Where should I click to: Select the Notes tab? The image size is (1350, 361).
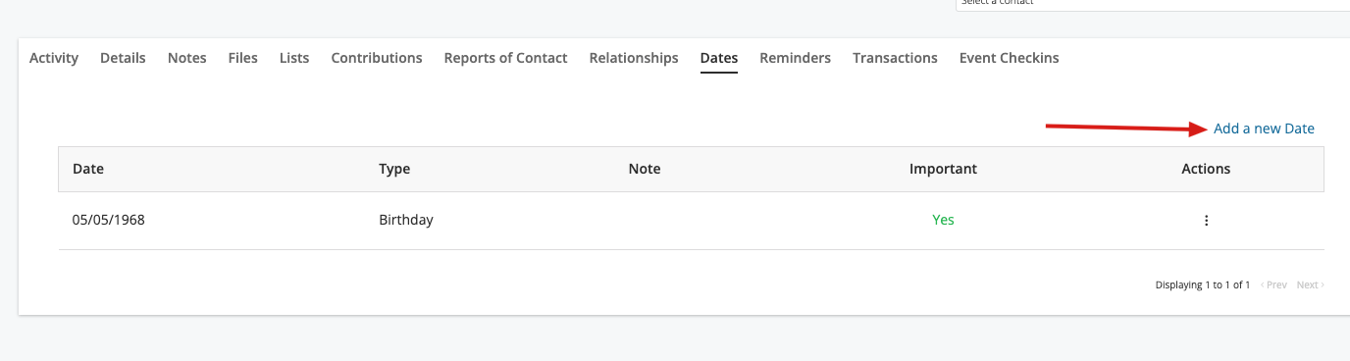coord(187,58)
